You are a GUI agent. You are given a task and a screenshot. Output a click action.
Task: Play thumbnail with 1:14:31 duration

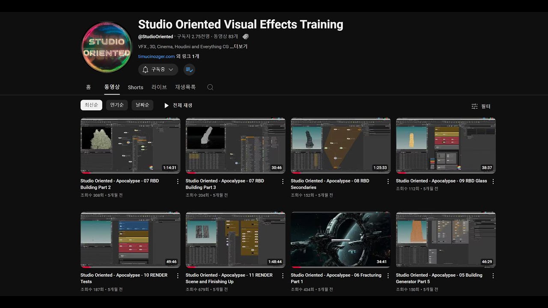coord(130,145)
